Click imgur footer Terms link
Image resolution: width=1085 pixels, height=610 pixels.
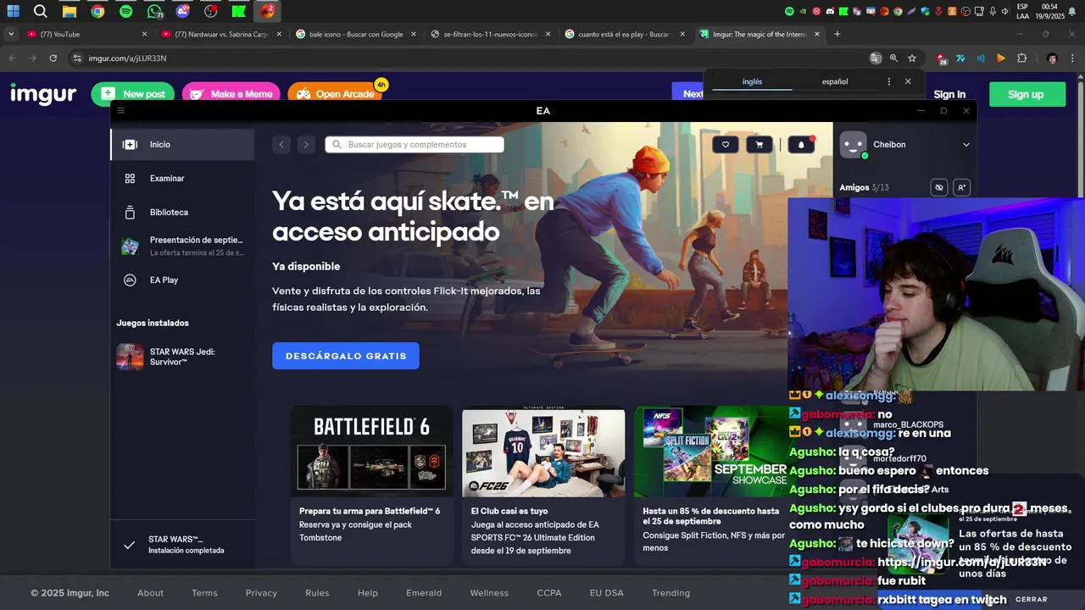(x=204, y=593)
